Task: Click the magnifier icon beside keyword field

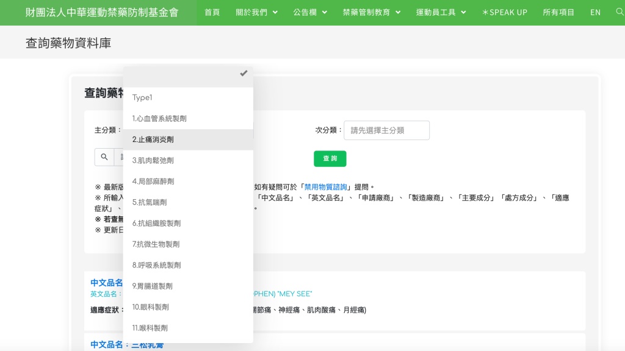Action: 104,157
